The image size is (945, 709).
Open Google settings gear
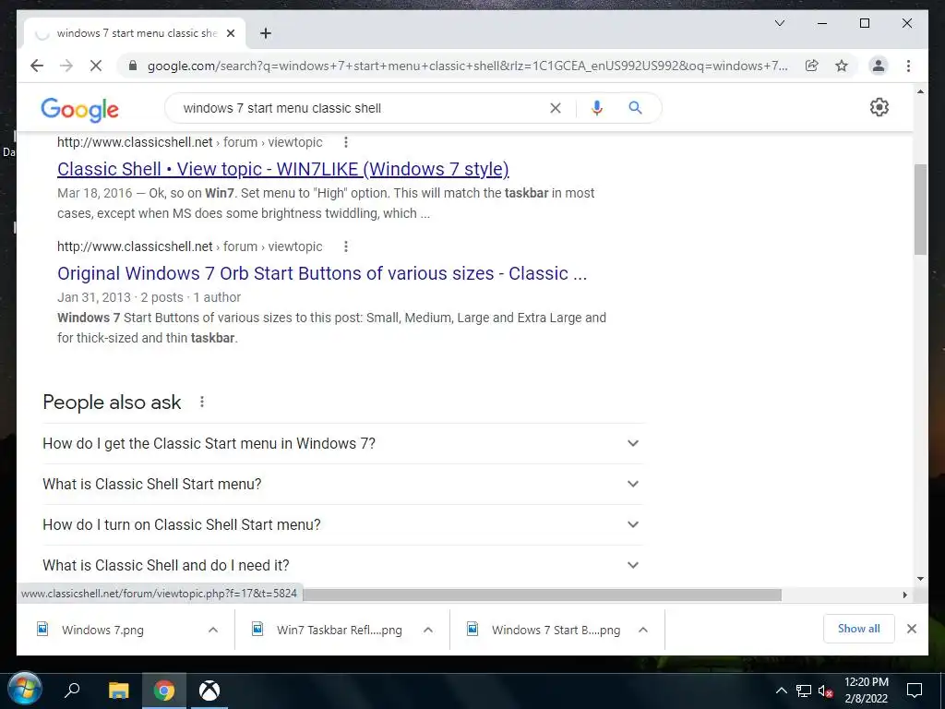[879, 107]
